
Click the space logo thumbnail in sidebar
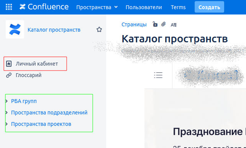point(15,29)
